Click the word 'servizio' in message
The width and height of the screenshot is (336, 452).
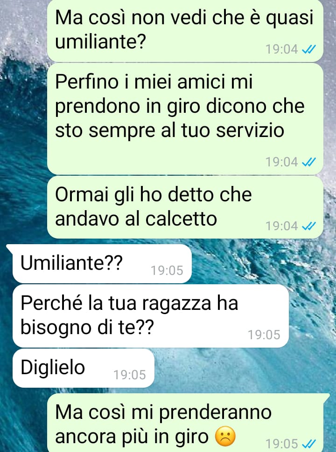click(250, 130)
